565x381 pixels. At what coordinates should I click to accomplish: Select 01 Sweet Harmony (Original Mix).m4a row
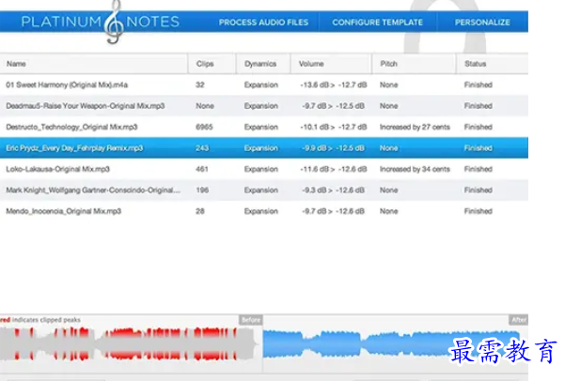click(264, 84)
